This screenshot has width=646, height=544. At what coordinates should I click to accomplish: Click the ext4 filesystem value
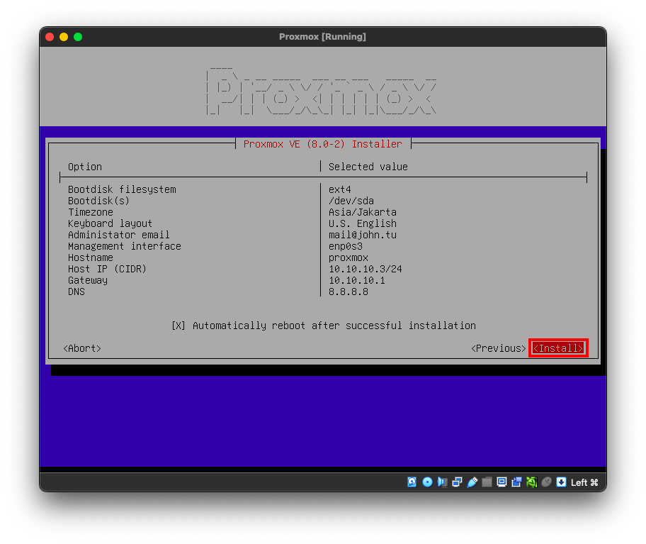pos(339,189)
